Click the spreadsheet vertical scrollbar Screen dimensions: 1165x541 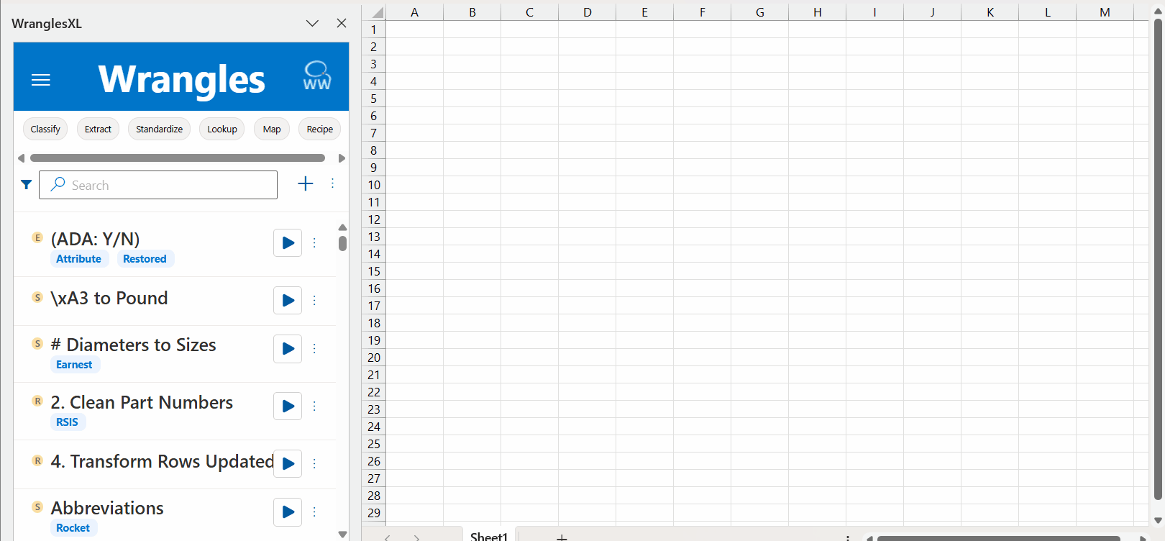(1158, 259)
